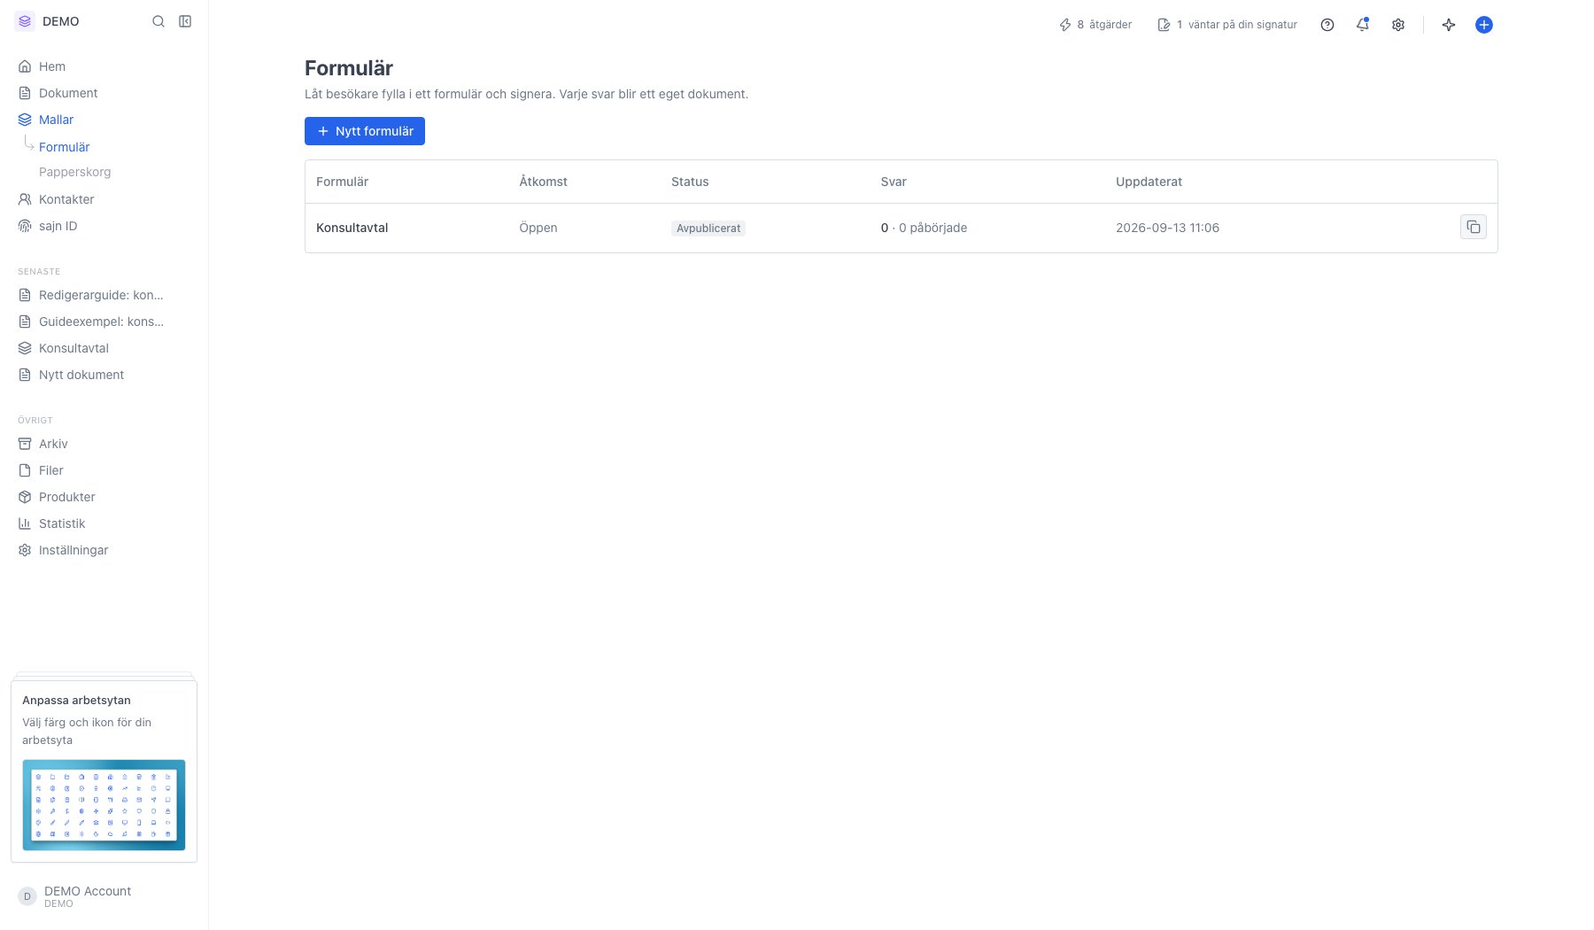Image resolution: width=1594 pixels, height=930 pixels.
Task: Click the Åtkomst column header
Action: [x=543, y=182]
